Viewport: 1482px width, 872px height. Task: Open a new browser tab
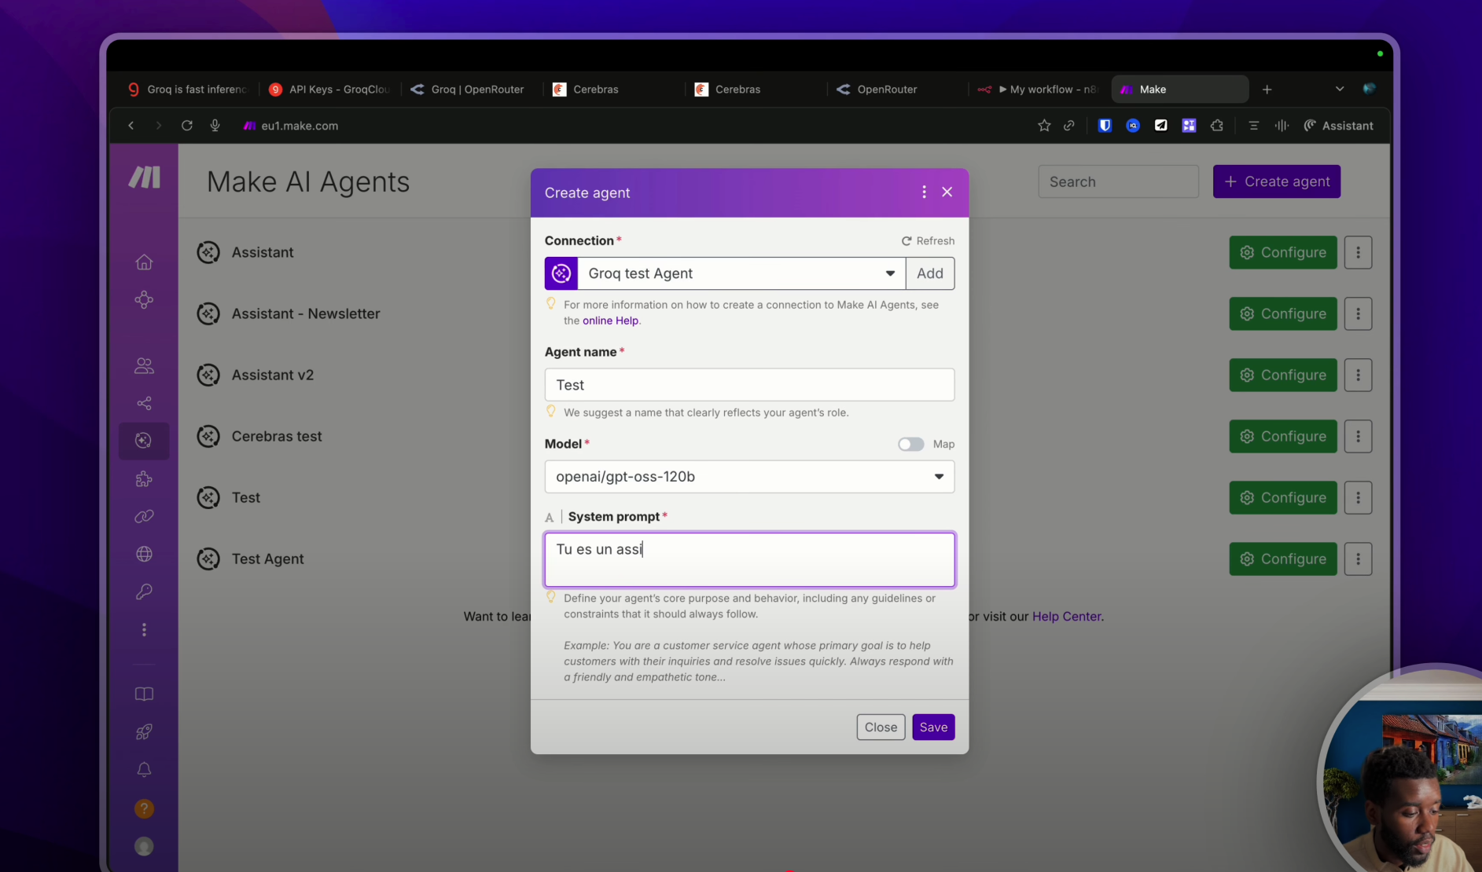pyautogui.click(x=1267, y=90)
